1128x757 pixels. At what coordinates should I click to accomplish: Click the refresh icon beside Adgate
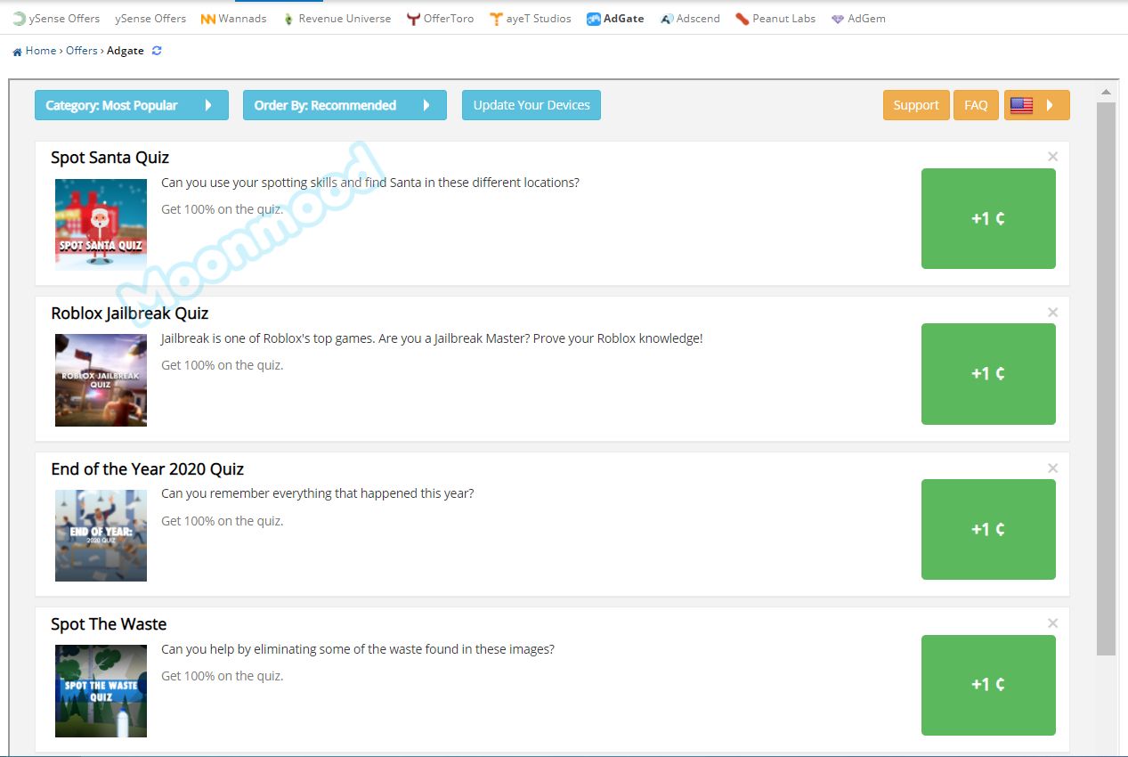(x=157, y=51)
